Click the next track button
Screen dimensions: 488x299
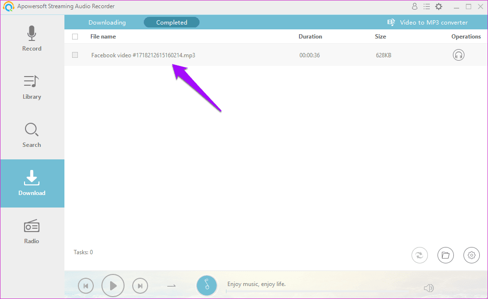click(x=140, y=286)
